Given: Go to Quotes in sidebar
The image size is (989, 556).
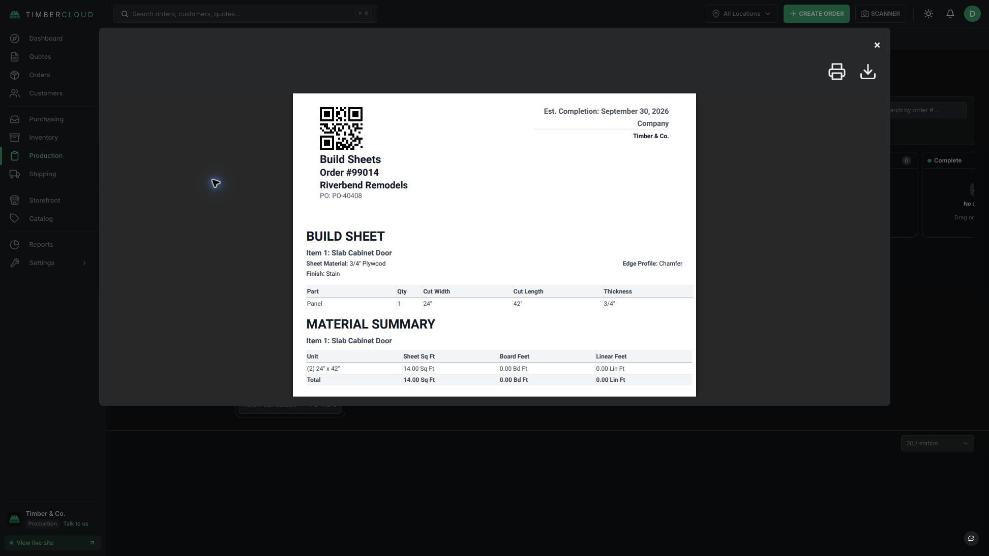Looking at the screenshot, I should point(40,57).
